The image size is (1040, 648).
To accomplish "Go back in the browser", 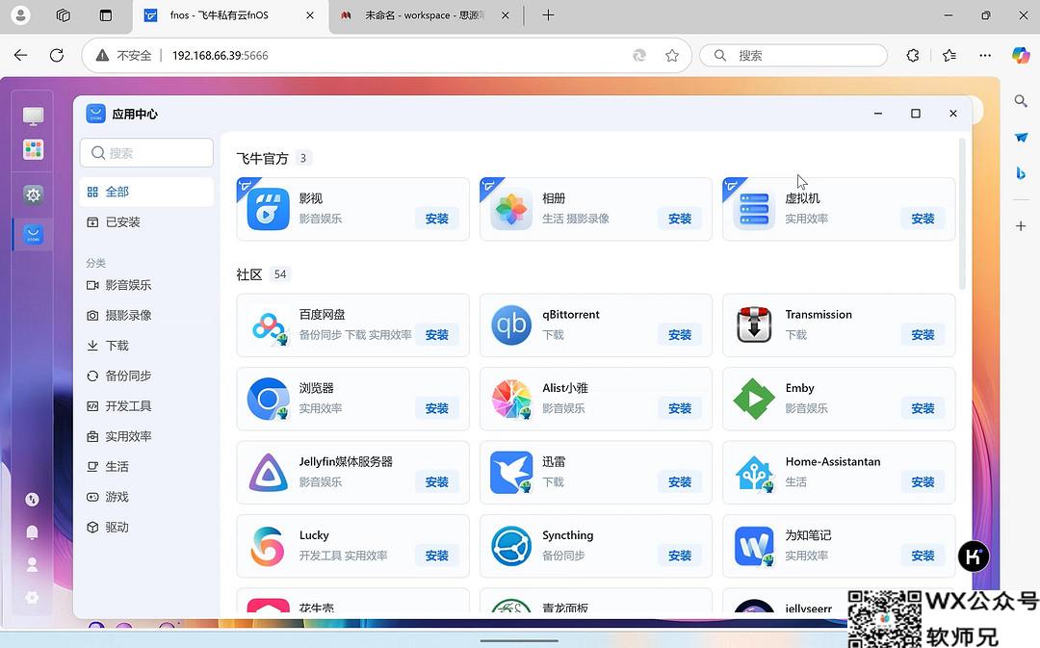I will point(20,55).
